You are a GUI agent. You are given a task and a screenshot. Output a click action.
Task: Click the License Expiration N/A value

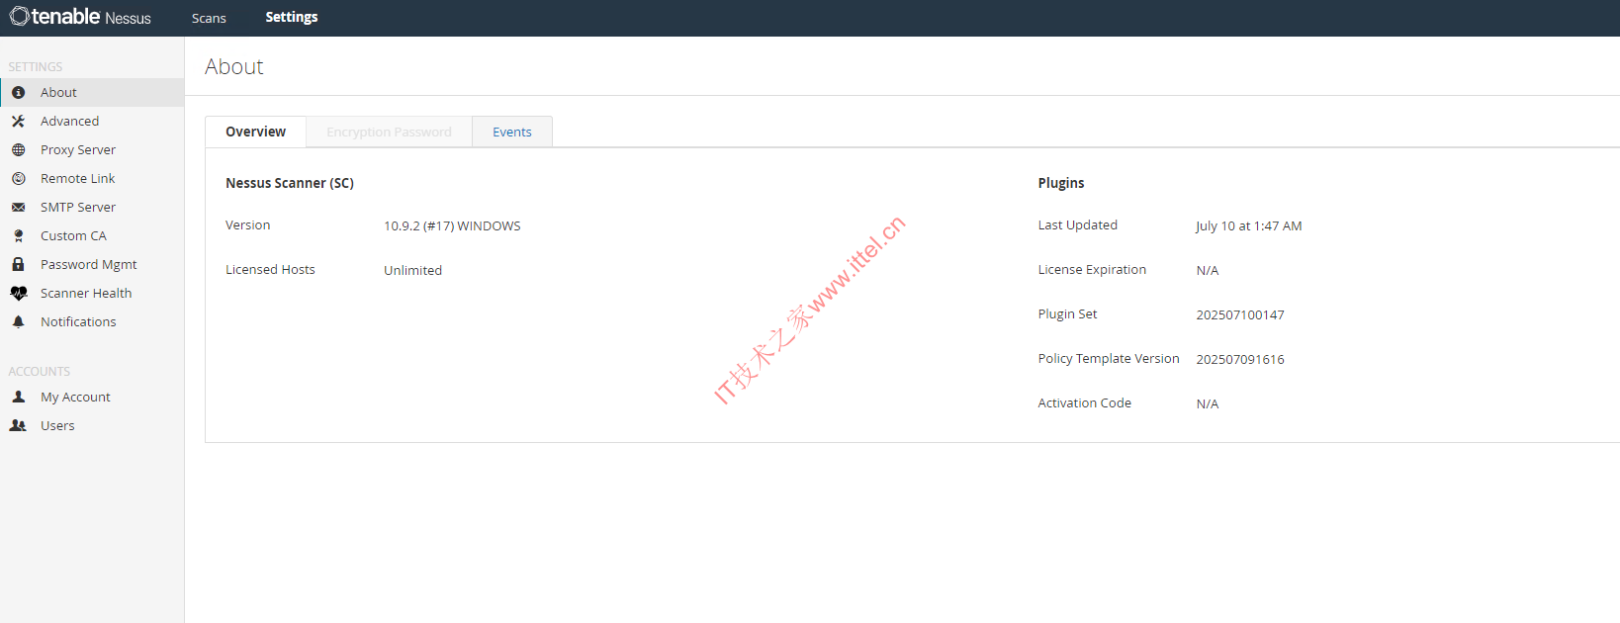1208,270
